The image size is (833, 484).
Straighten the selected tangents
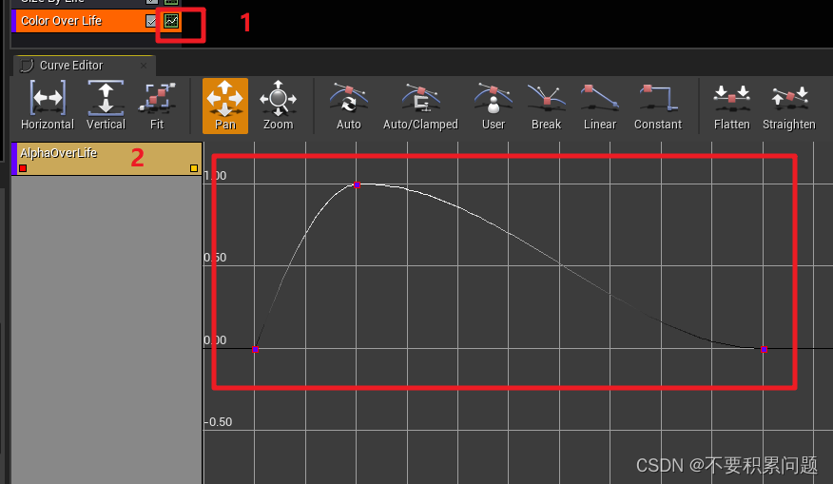point(789,106)
